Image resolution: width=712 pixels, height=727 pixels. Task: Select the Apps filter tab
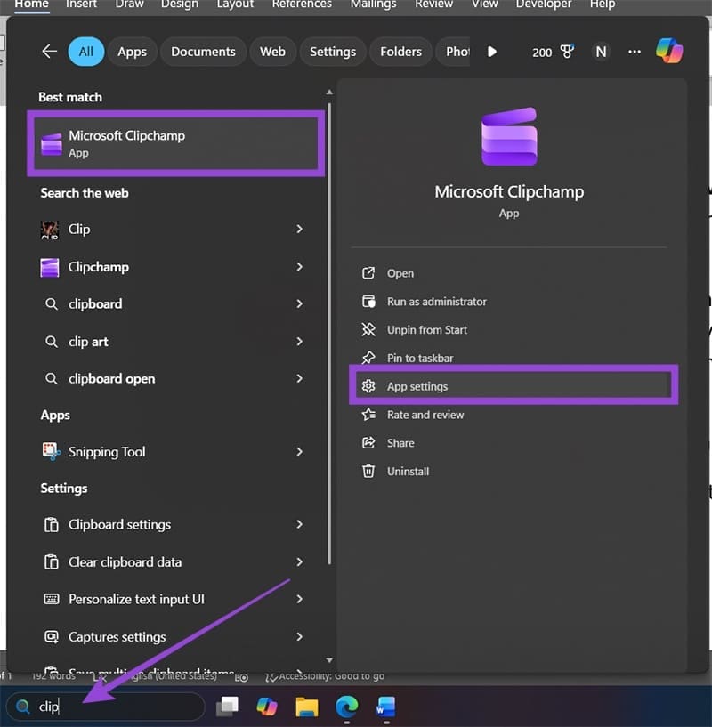pos(132,52)
